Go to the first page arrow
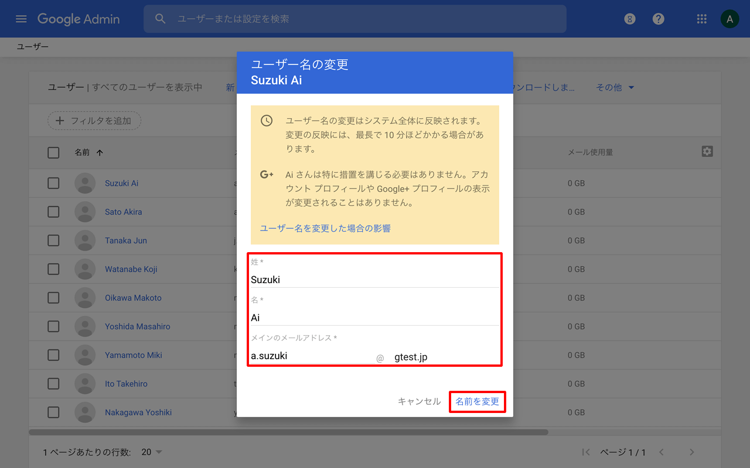This screenshot has height=468, width=750. click(x=585, y=452)
